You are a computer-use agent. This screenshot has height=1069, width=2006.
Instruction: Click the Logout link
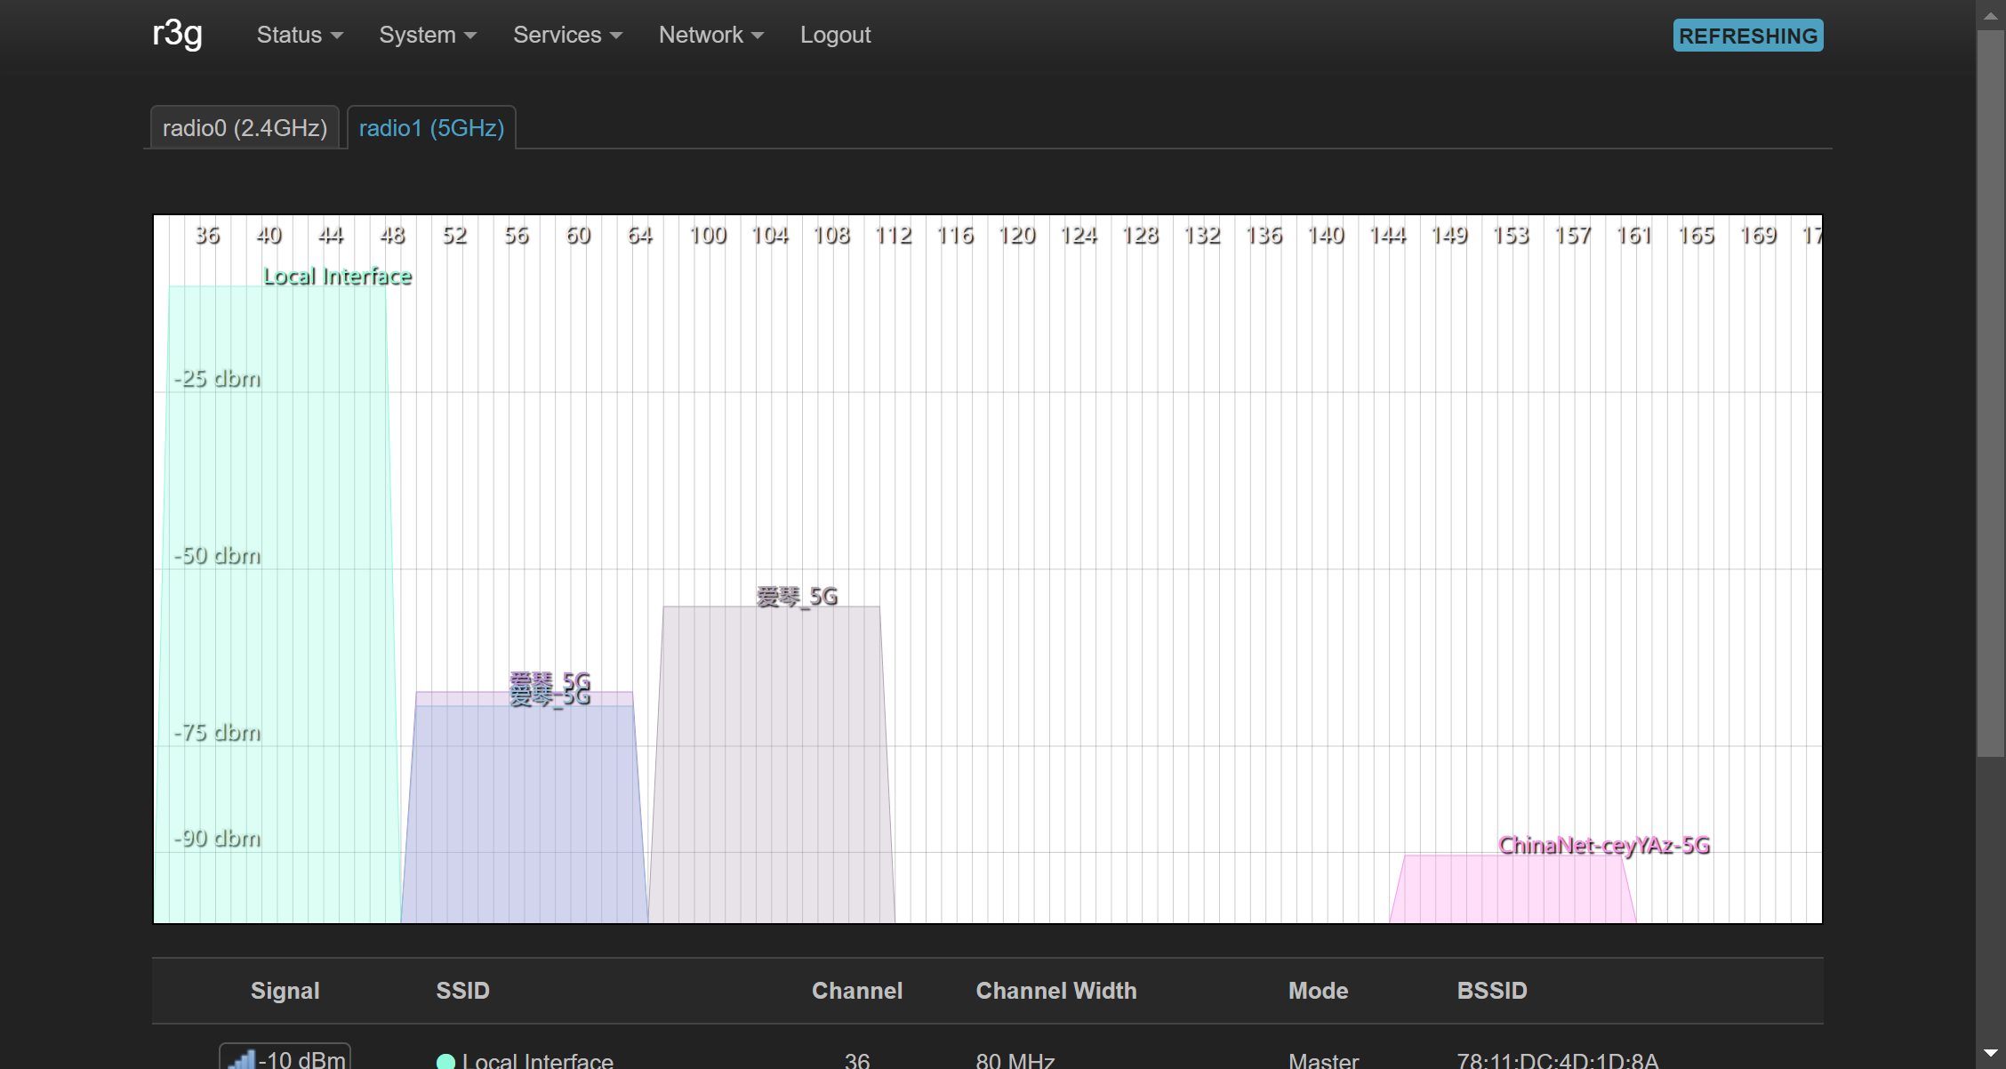tap(835, 35)
